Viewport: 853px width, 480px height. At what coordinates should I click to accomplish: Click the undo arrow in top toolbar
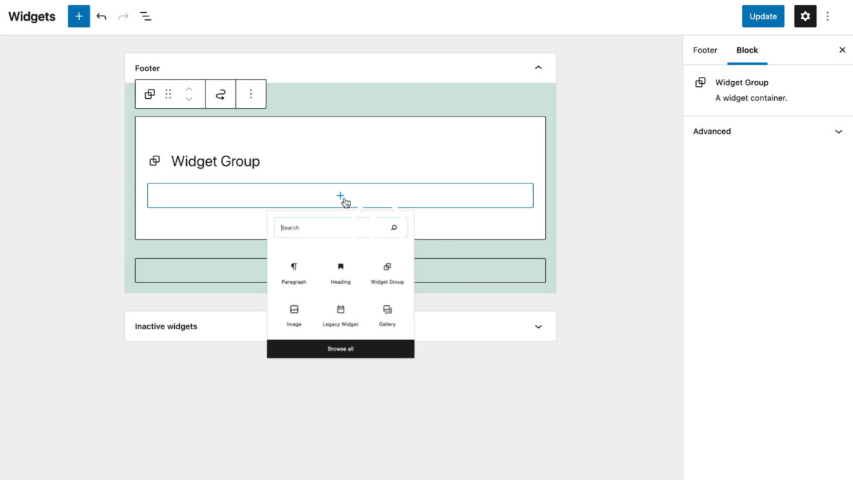click(x=102, y=16)
